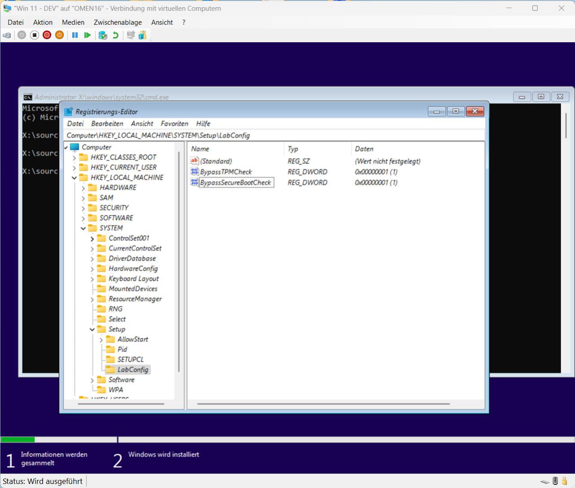This screenshot has height=488, width=575.
Task: Select the WPA key
Action: pyautogui.click(x=115, y=390)
